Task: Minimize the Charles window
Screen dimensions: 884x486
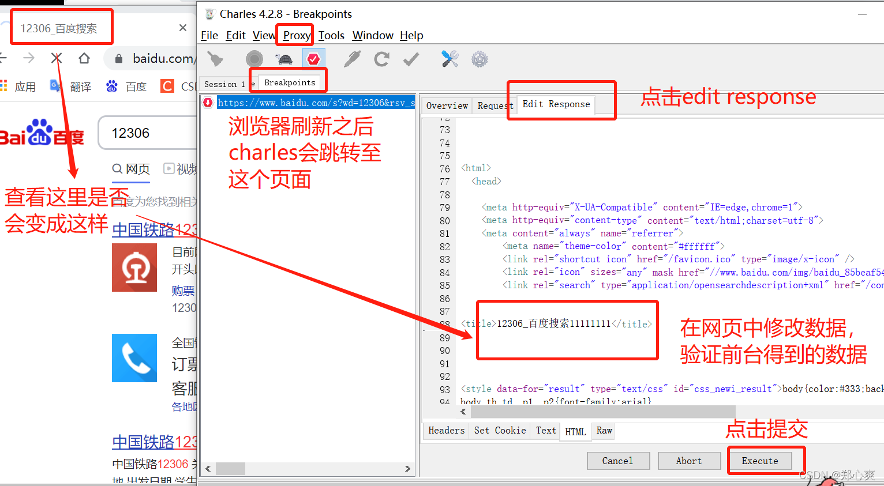Action: pyautogui.click(x=863, y=14)
